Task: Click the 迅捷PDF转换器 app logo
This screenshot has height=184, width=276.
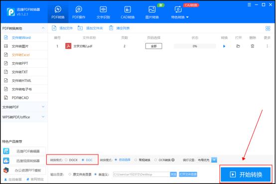Action: pyautogui.click(x=11, y=12)
